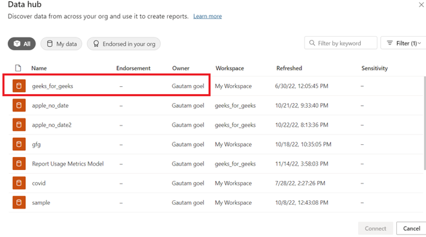The width and height of the screenshot is (426, 237).
Task: Sort by Sensitivity column header
Action: 374,68
